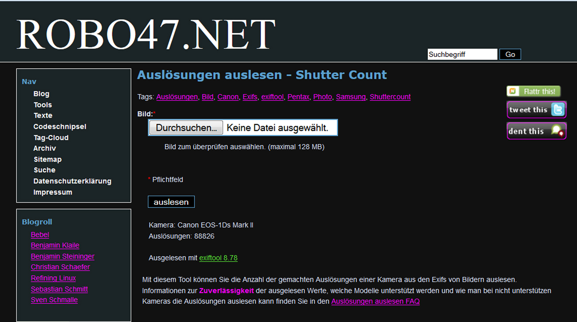Open the Auslösungen auslesen FAQ link
This screenshot has height=322, width=577.
pyautogui.click(x=375, y=302)
